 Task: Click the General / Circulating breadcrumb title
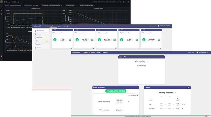pos(12,2)
